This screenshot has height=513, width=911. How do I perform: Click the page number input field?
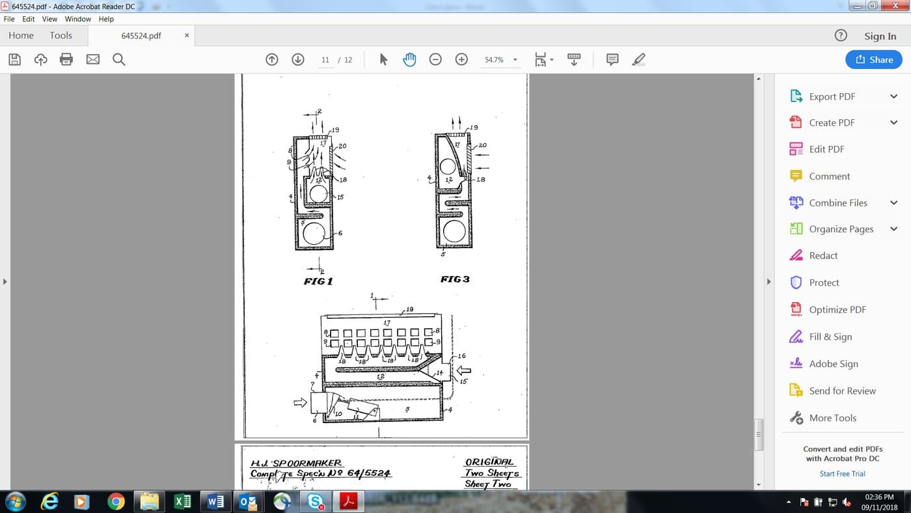[x=325, y=59]
